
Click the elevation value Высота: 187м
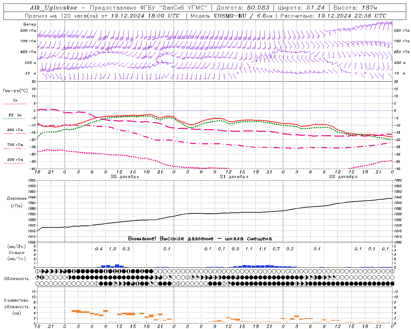click(x=355, y=8)
